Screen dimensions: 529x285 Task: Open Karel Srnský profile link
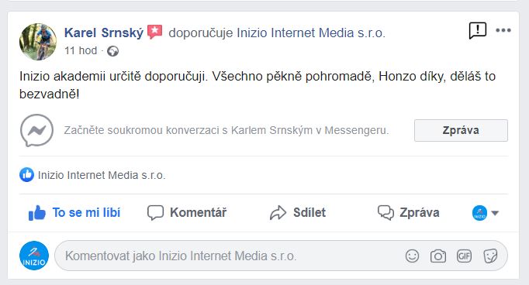pyautogui.click(x=104, y=33)
